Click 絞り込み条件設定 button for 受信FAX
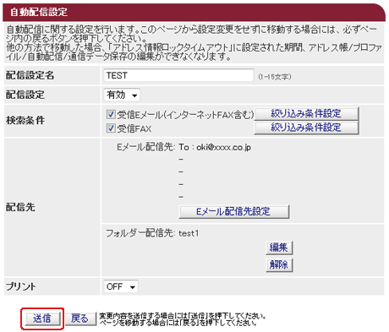The width and height of the screenshot is (389, 332). coord(306,128)
